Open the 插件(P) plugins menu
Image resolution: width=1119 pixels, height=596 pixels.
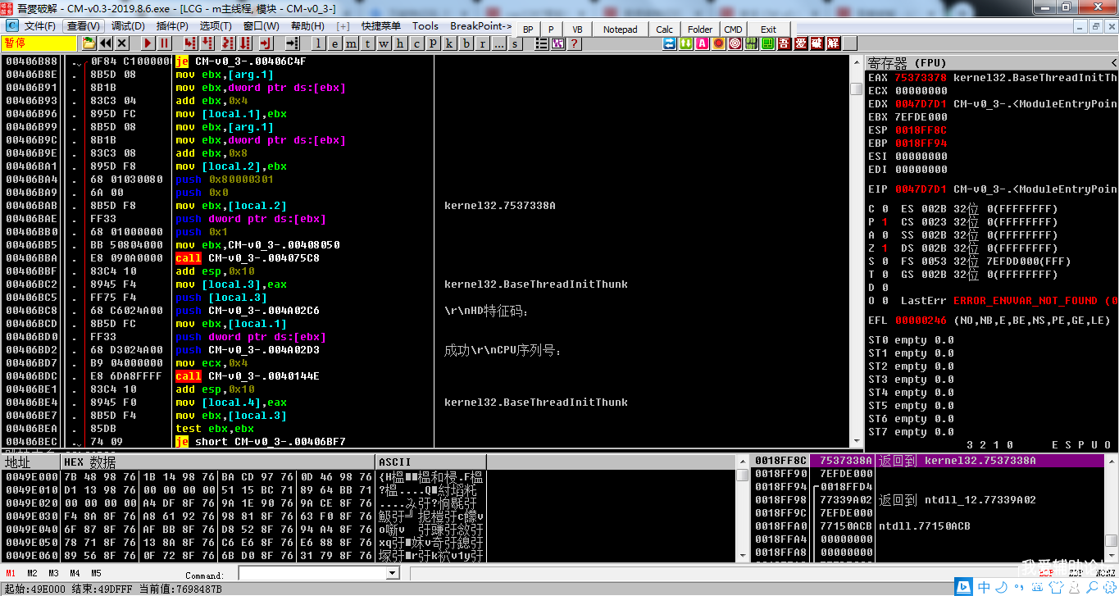(x=171, y=26)
